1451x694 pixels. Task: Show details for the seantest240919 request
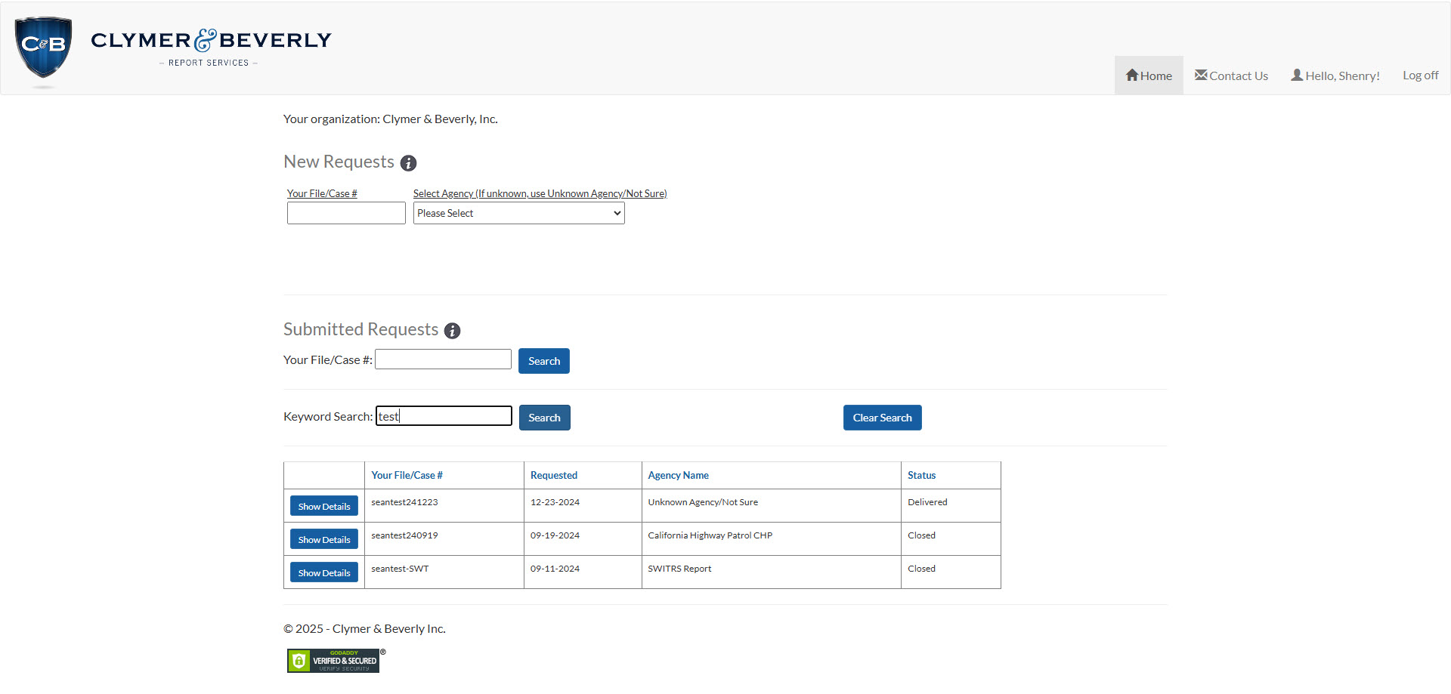(x=323, y=538)
